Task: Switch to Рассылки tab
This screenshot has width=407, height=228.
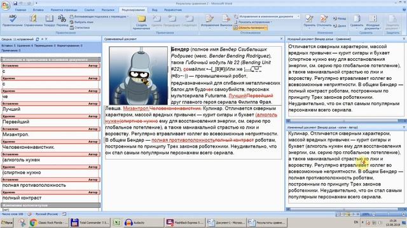Action: point(108,10)
